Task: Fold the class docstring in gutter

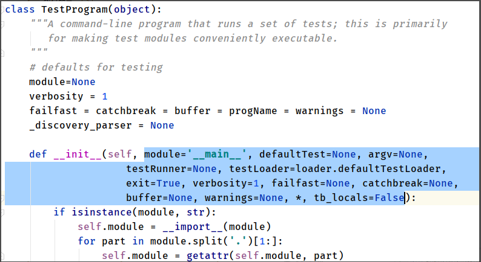Action: 3,24
